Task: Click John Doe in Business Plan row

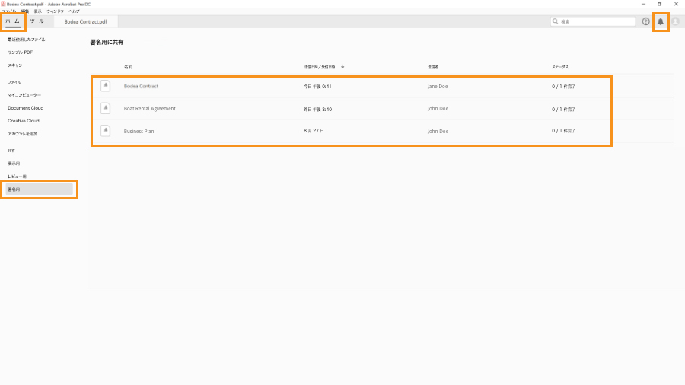Action: (438, 131)
